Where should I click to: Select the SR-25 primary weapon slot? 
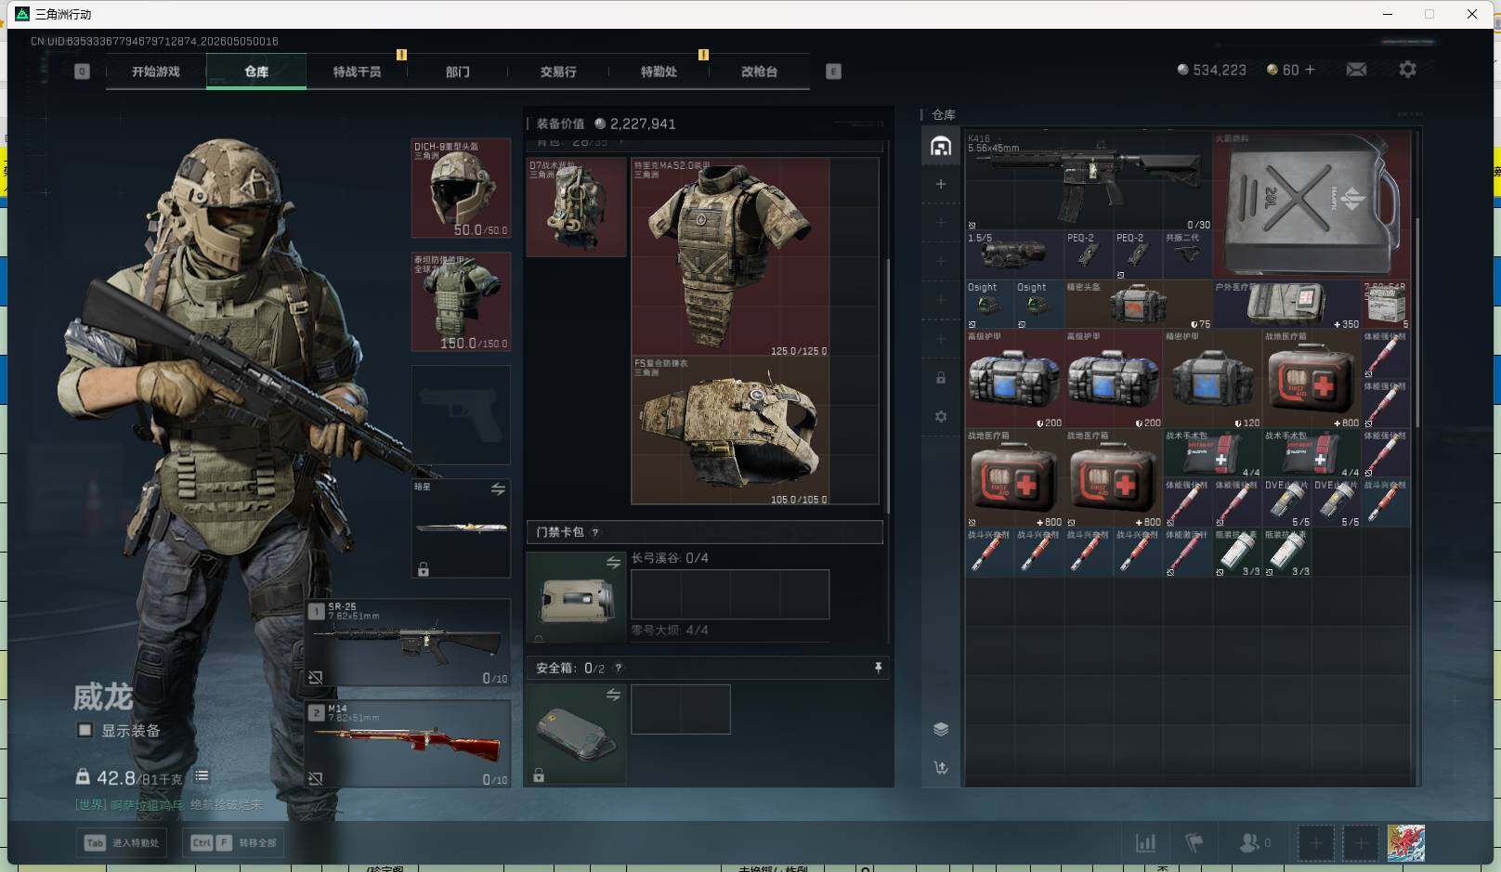(x=409, y=643)
